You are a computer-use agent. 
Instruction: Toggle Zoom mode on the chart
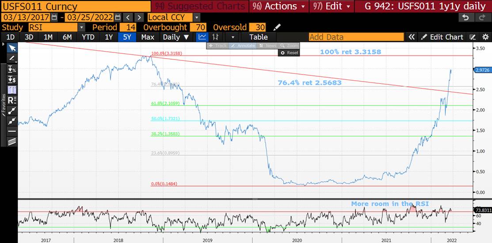290,45
